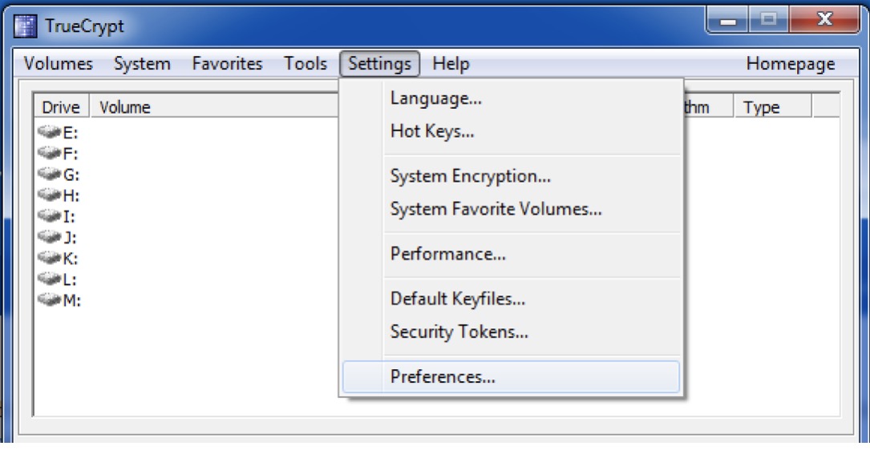This screenshot has height=450, width=870.
Task: Select the J: drive icon
Action: 48,237
